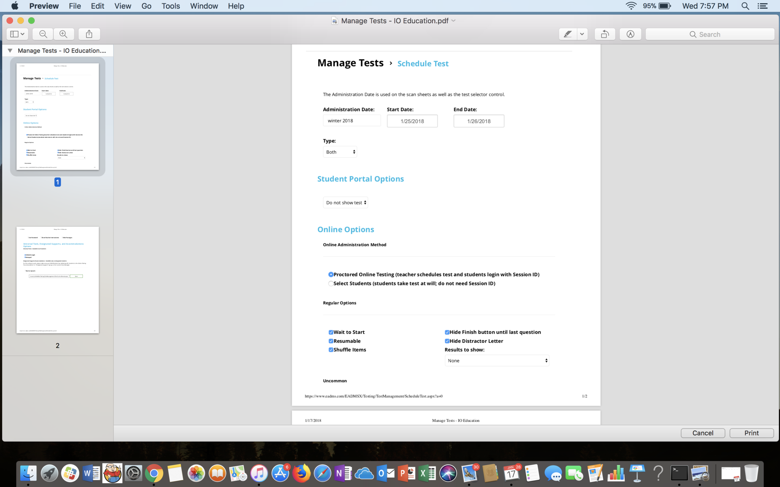Select the Highlight pen tool

[x=567, y=34]
